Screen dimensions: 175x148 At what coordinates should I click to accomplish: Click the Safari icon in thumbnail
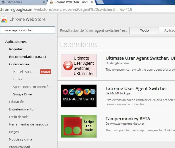pyautogui.click(x=93, y=92)
